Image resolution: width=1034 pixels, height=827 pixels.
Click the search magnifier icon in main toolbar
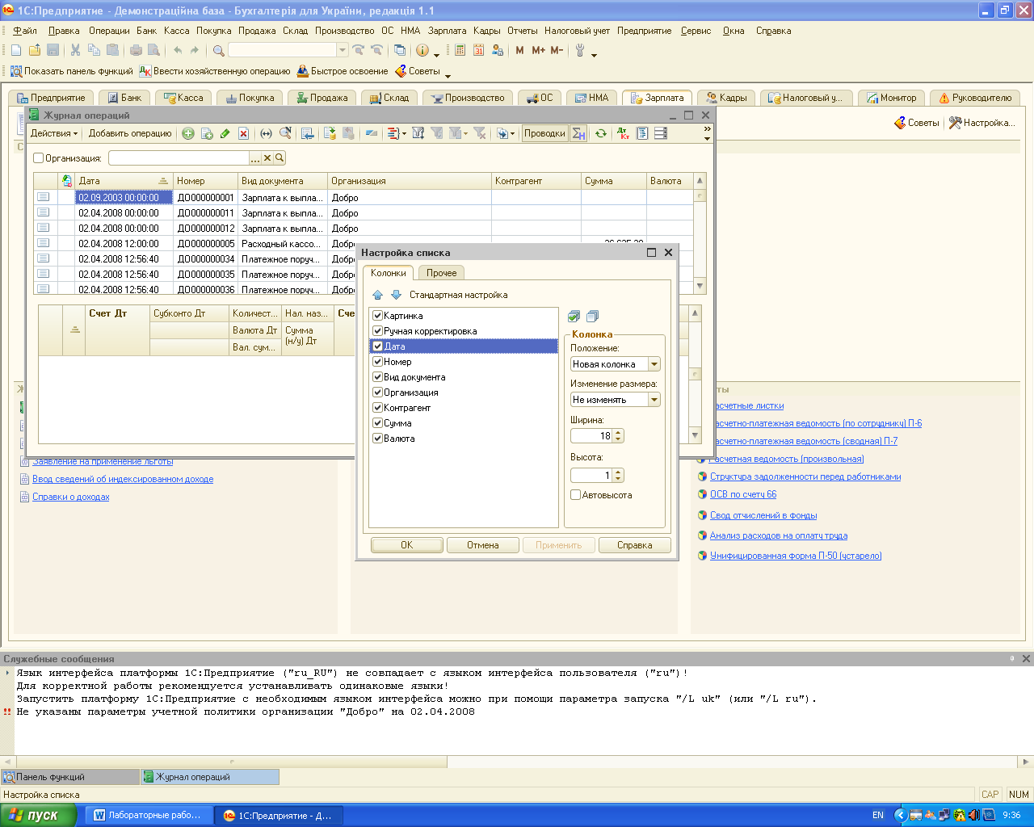(219, 51)
